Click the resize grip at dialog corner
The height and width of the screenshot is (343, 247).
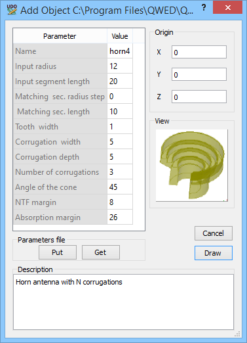coord(237,334)
